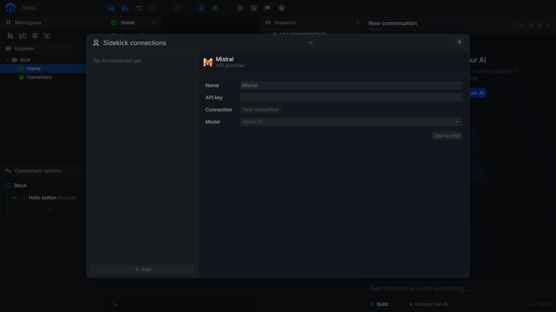Click the Add connection button
The height and width of the screenshot is (312, 556).
point(142,270)
